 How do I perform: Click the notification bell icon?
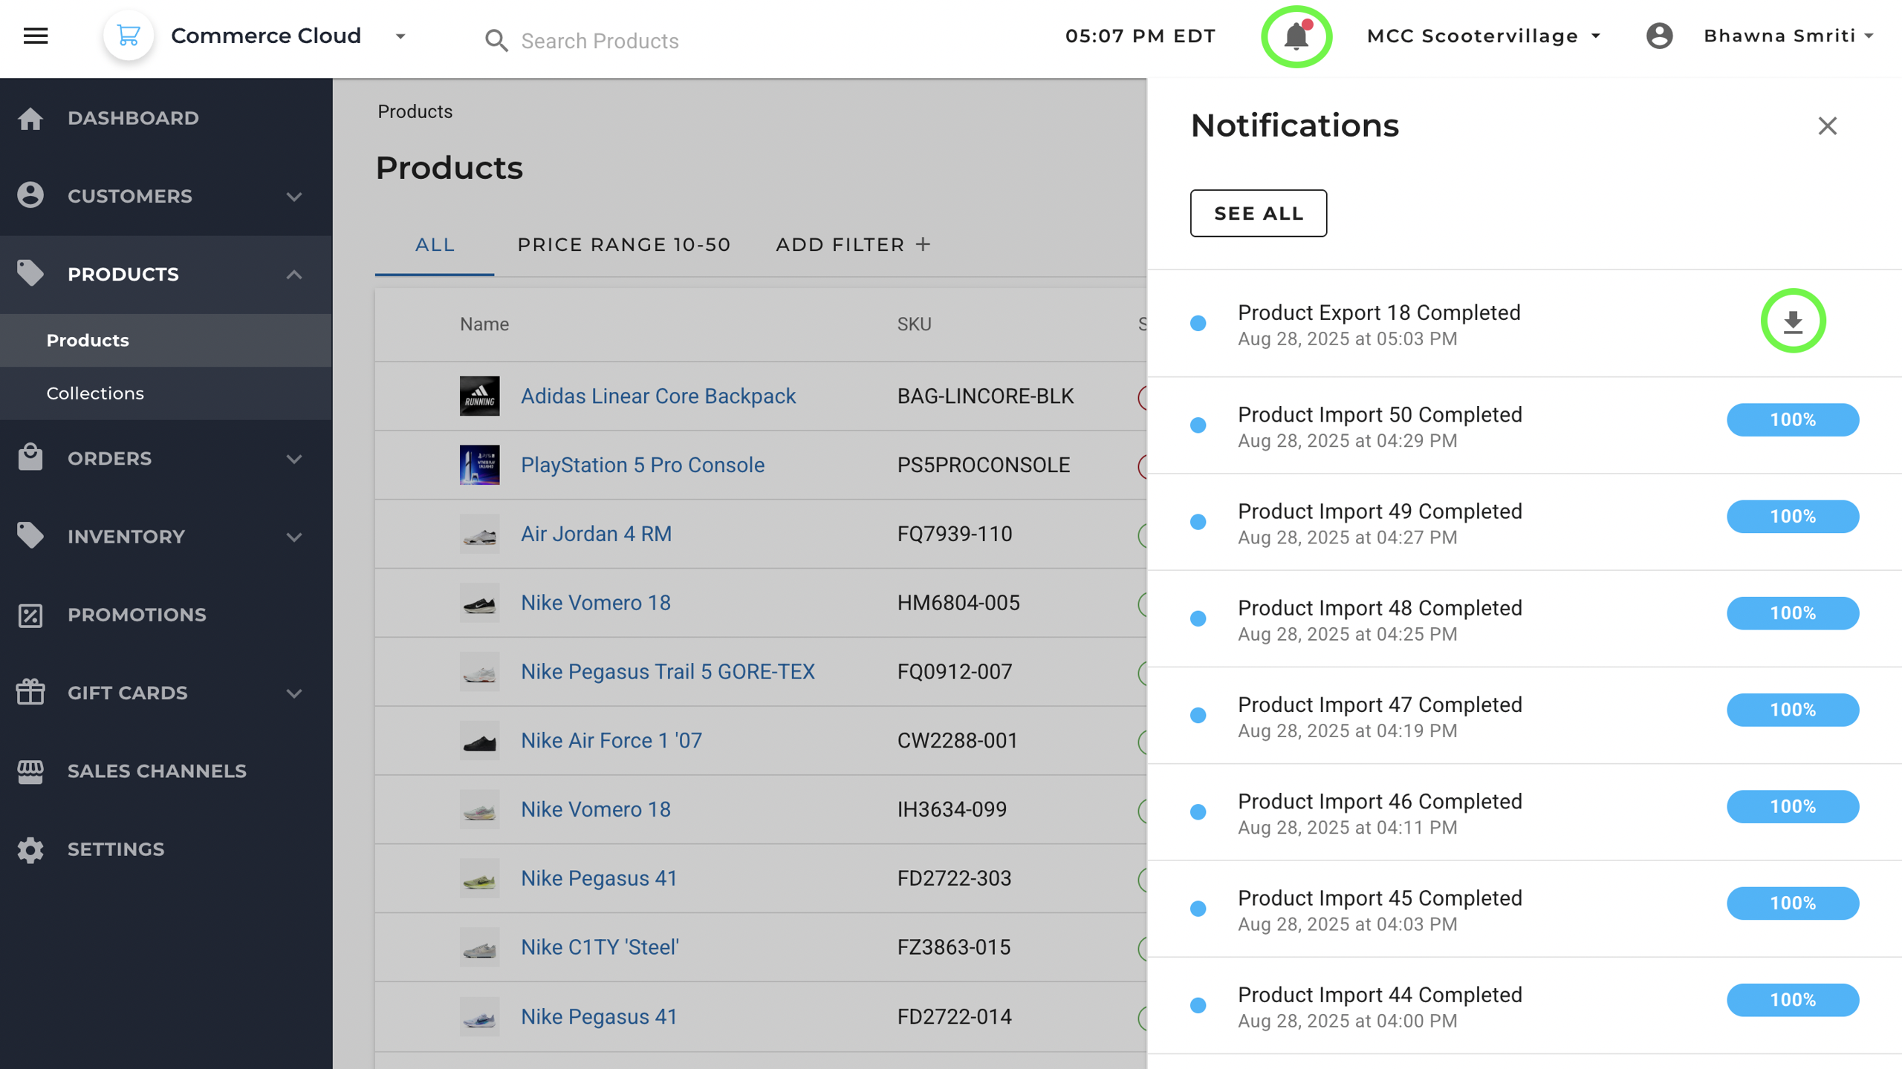[1296, 36]
